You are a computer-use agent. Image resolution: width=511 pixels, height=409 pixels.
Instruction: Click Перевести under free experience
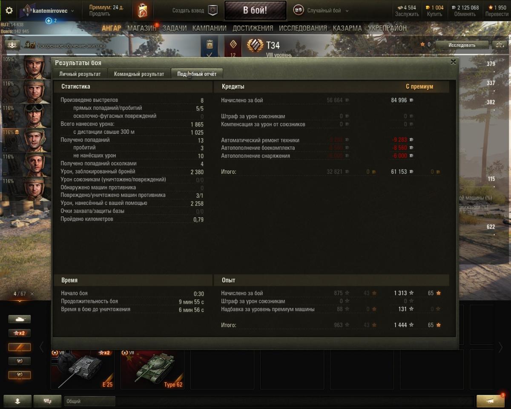click(x=497, y=14)
